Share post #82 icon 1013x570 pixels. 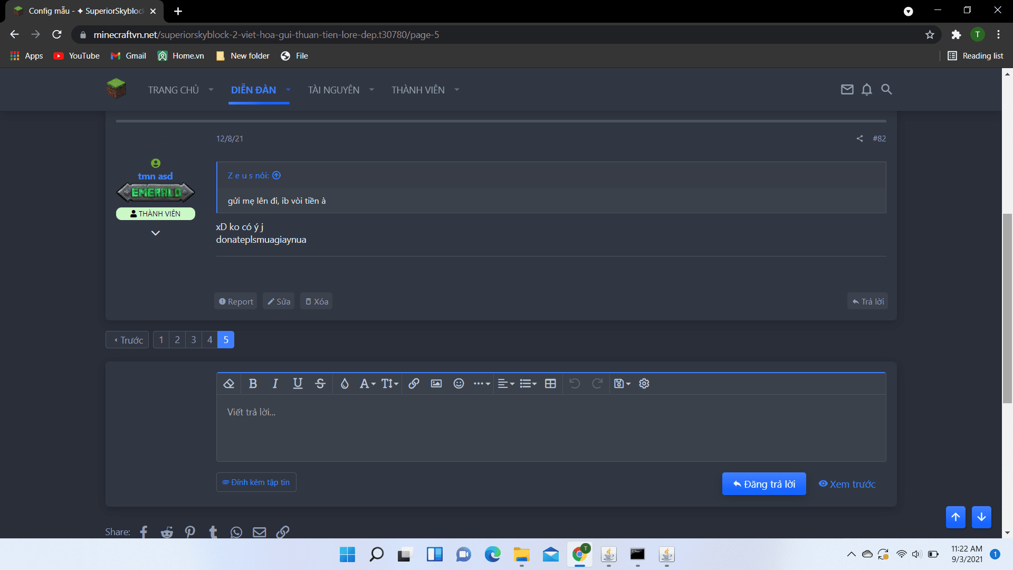(859, 138)
